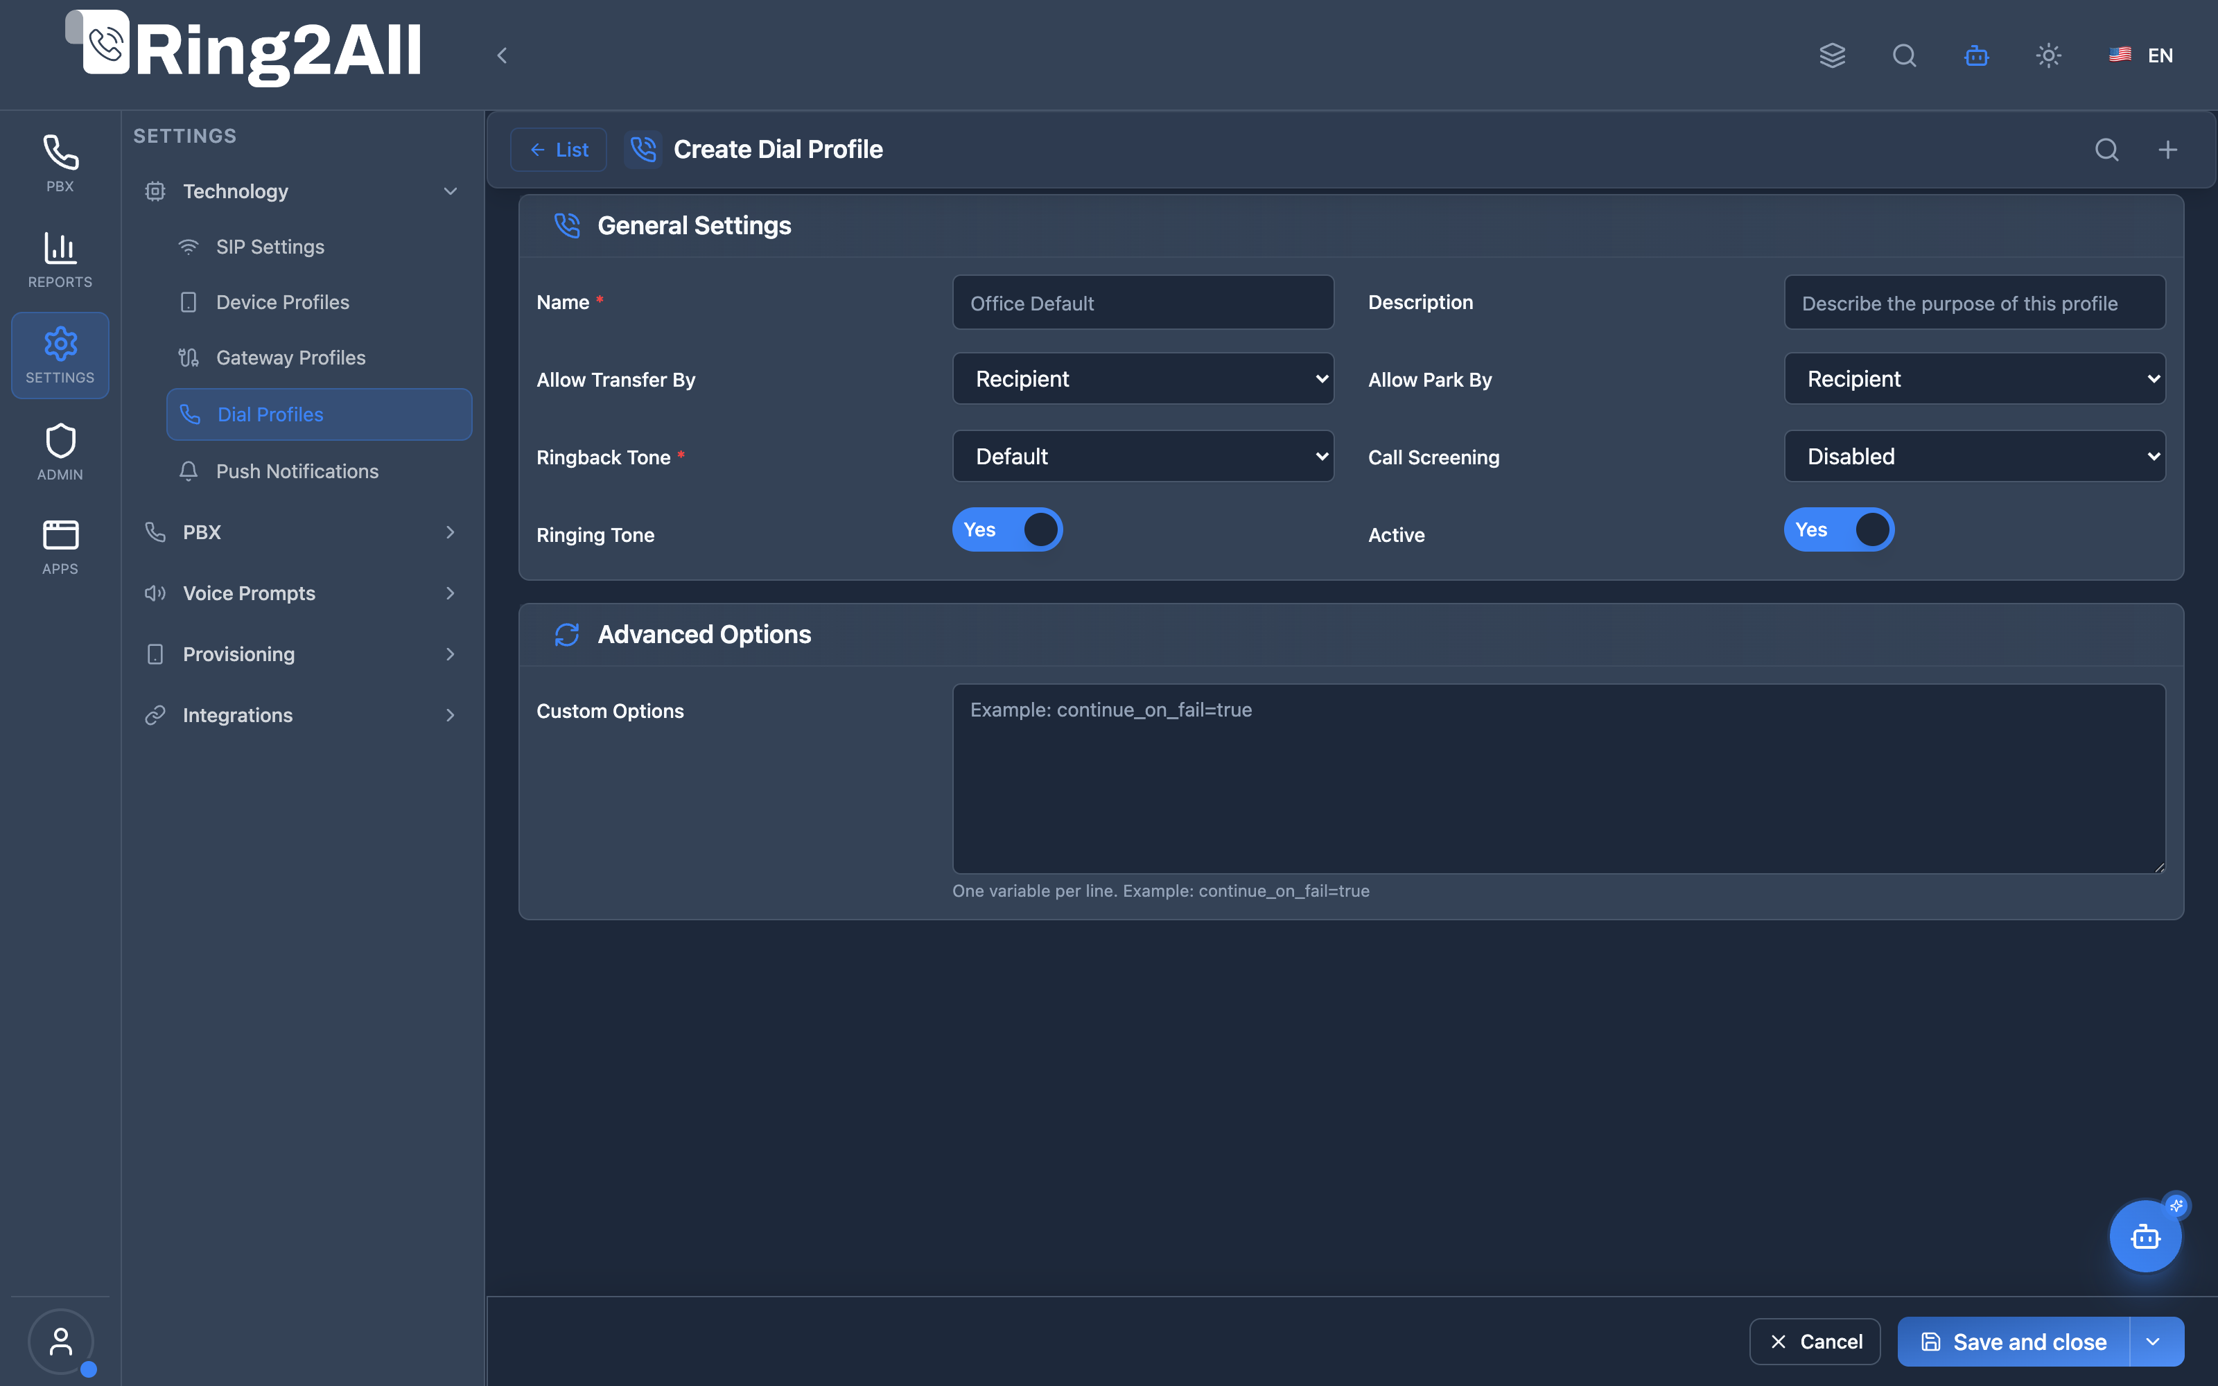Open the Reports section icon
The height and width of the screenshot is (1386, 2218).
(x=60, y=259)
